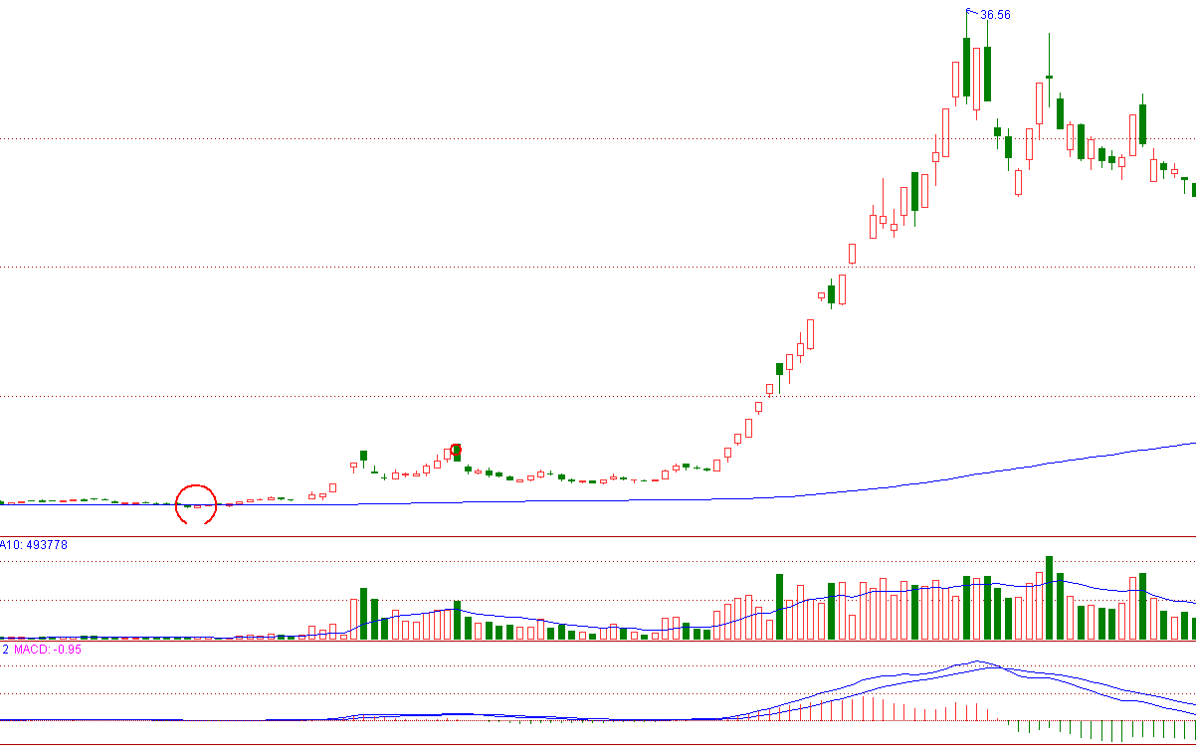The height and width of the screenshot is (752, 1196).
Task: Select the MACD: -0.95 indicator label
Action: click(46, 649)
